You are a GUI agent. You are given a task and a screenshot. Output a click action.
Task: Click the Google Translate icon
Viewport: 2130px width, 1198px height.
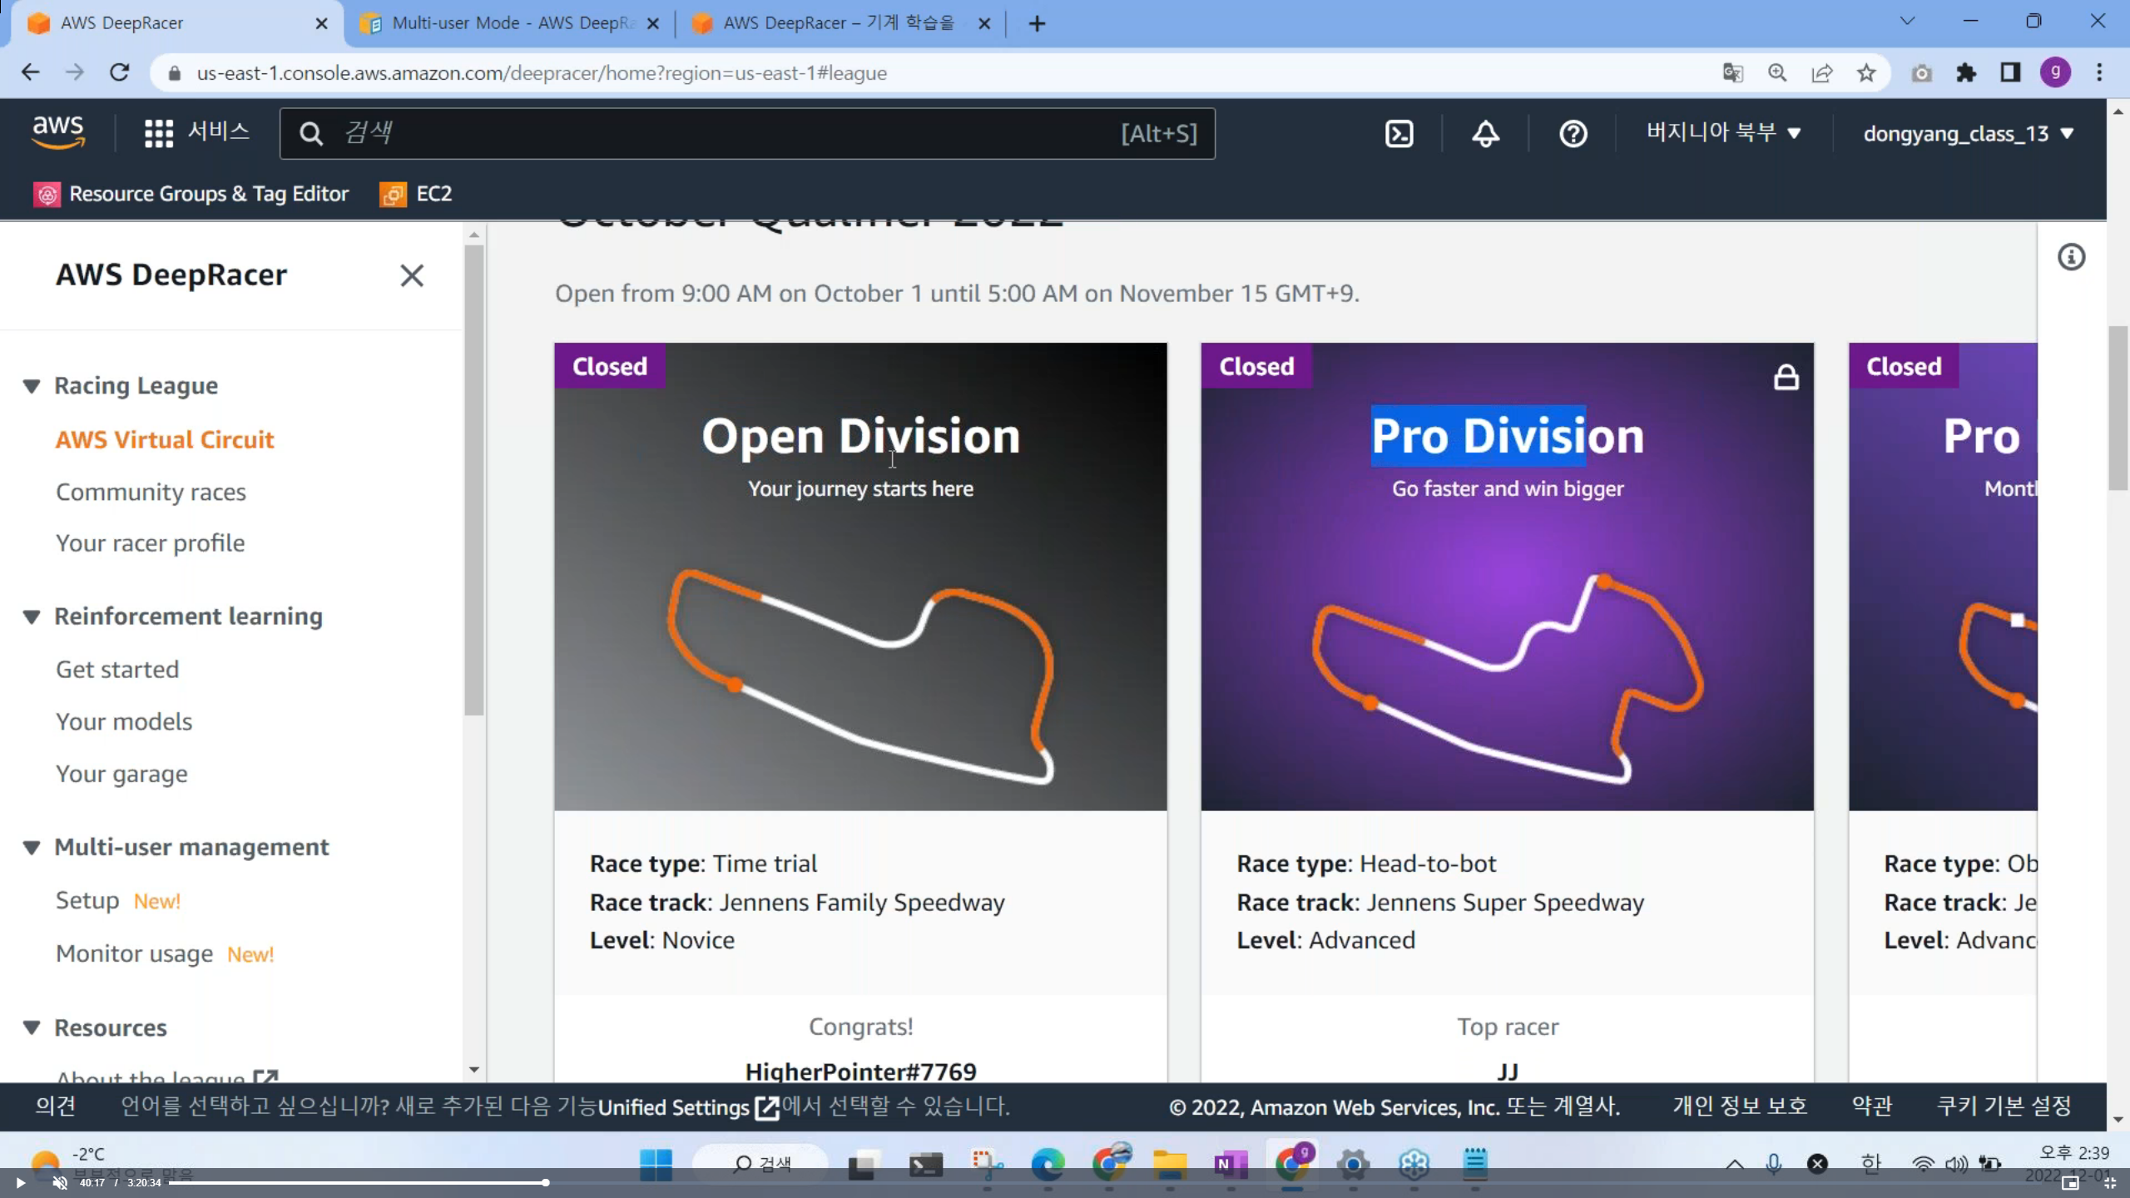[1732, 73]
